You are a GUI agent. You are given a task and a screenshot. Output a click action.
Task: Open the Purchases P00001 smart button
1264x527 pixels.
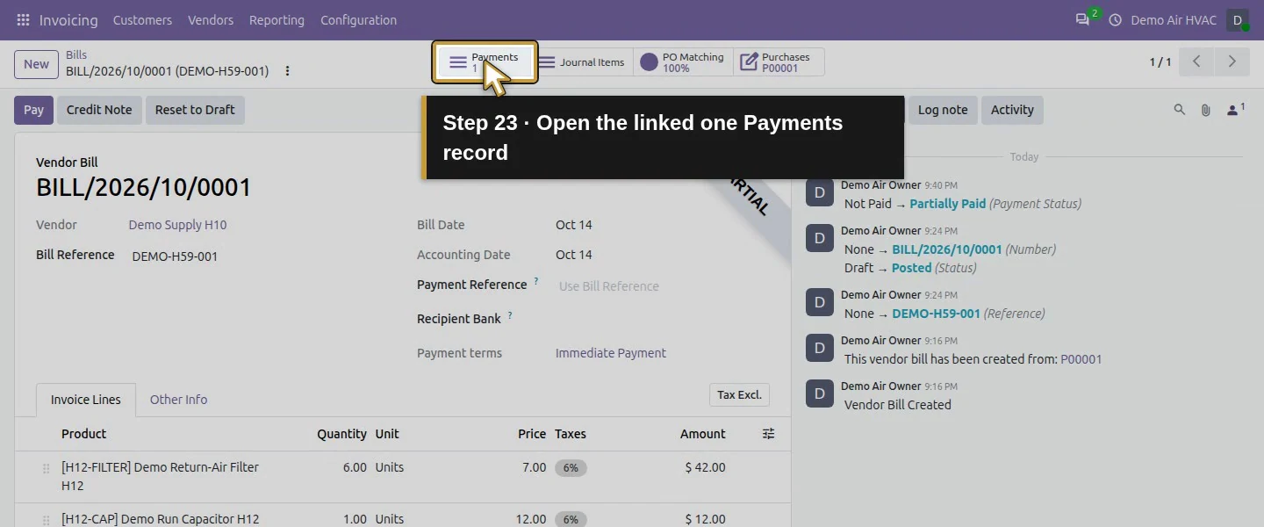coord(779,62)
